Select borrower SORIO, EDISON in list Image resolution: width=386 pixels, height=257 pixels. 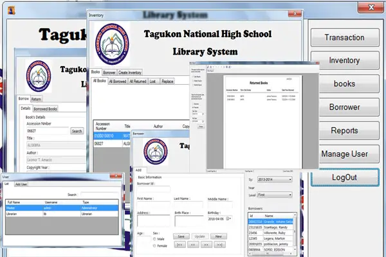[x=271, y=250]
